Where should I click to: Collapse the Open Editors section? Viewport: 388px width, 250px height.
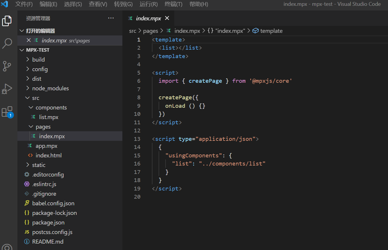(x=21, y=31)
